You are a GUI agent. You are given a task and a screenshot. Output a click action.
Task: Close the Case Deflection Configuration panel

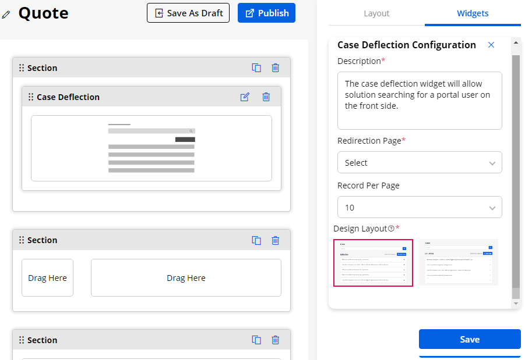491,45
